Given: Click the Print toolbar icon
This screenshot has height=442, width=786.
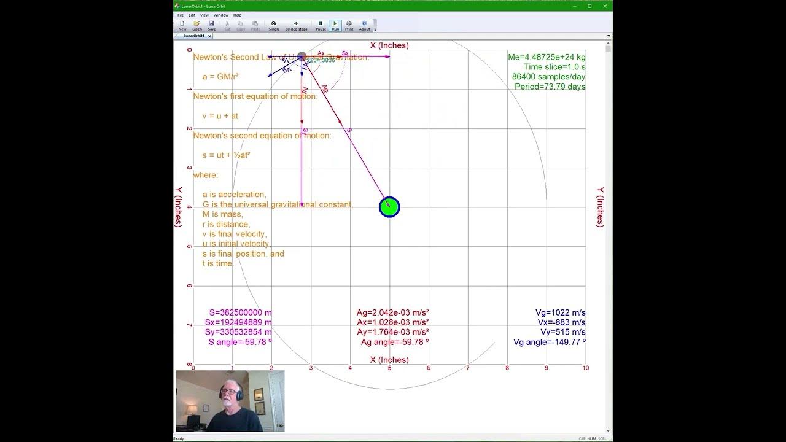Looking at the screenshot, I should (x=349, y=25).
